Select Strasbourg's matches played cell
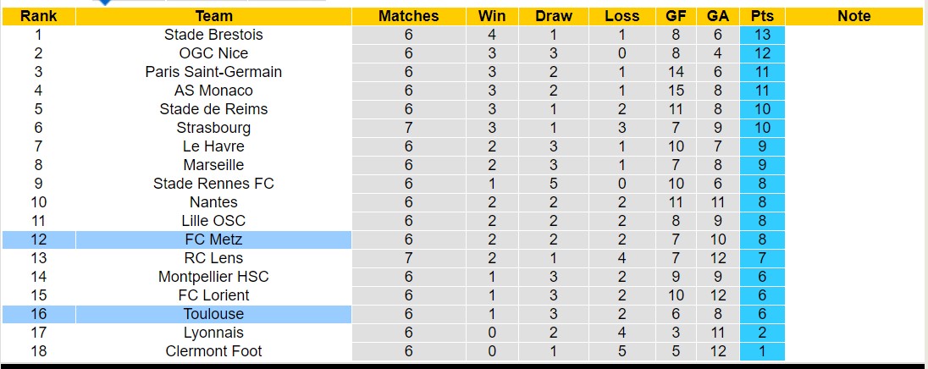 click(409, 128)
